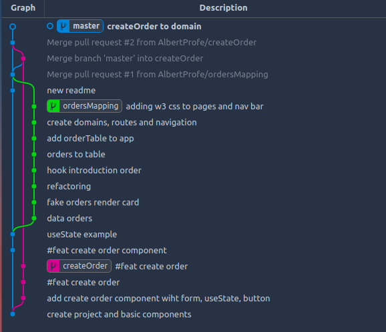Click the green ordersMapping branch icon
The width and height of the screenshot is (386, 332).
coord(53,106)
